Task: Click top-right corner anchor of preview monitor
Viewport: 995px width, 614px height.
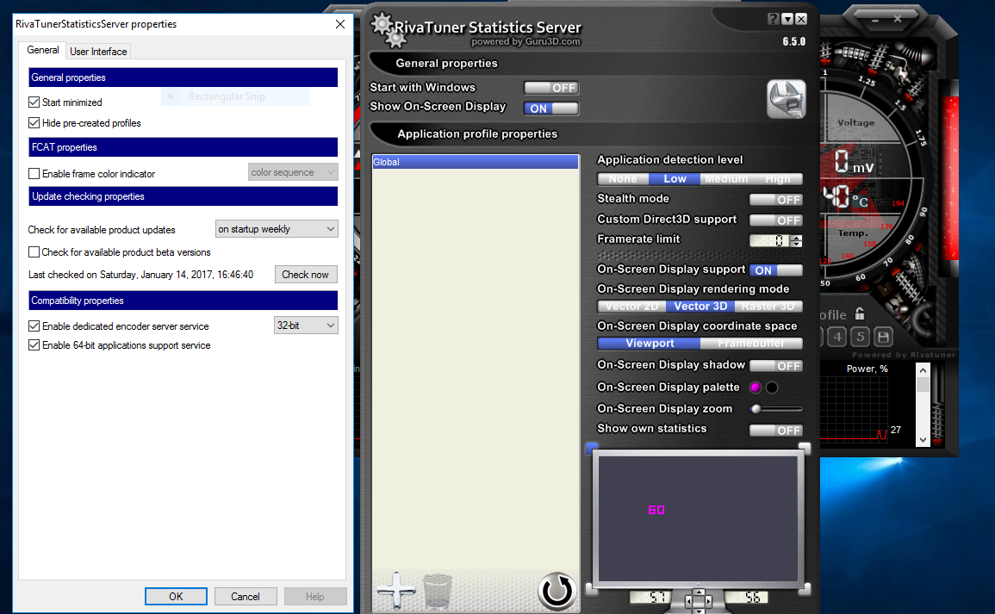Action: (804, 448)
